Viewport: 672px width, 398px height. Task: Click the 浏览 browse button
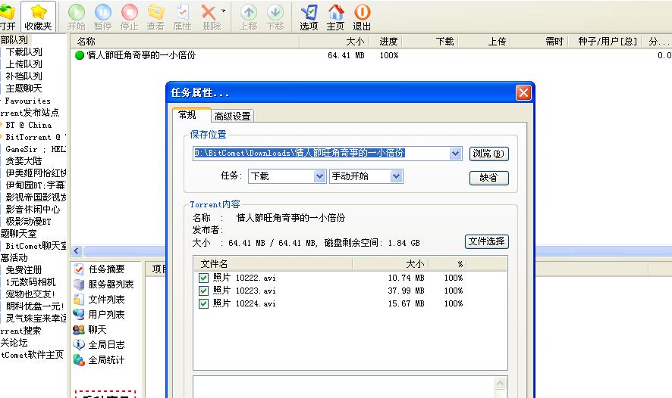coord(488,154)
